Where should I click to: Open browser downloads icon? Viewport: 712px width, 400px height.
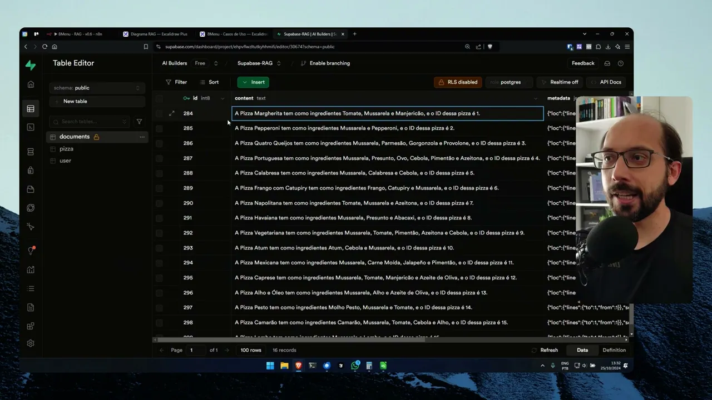pos(608,47)
